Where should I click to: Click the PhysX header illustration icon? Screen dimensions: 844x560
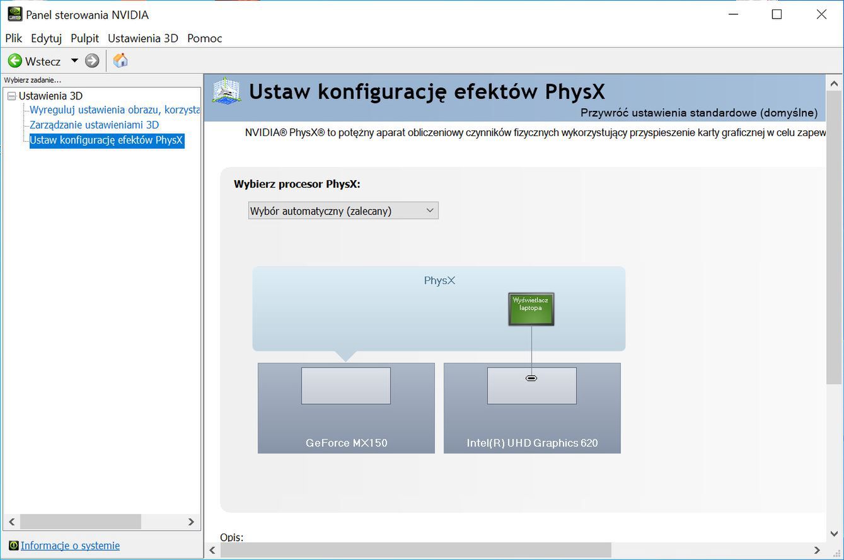(226, 91)
